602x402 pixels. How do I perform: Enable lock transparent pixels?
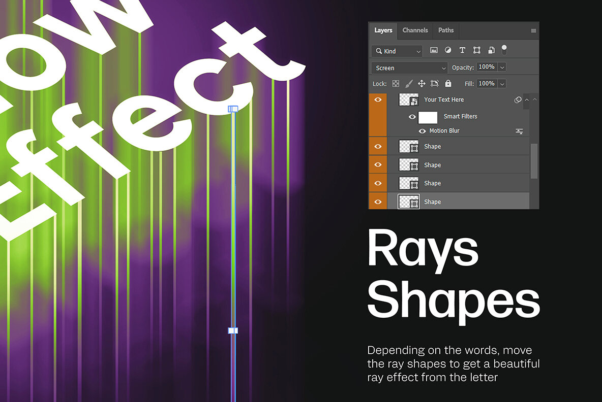pos(396,83)
